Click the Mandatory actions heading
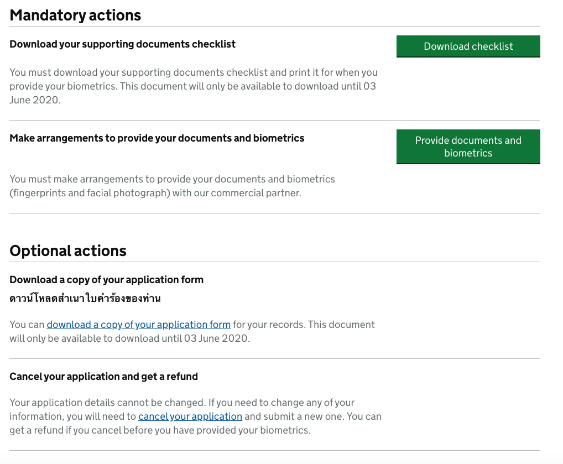Screen dimensions: 563x464 pyautogui.click(x=75, y=15)
